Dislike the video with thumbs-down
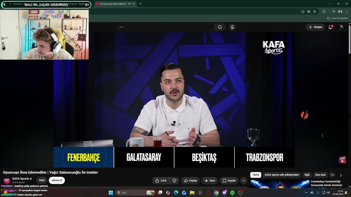 pos(174,181)
